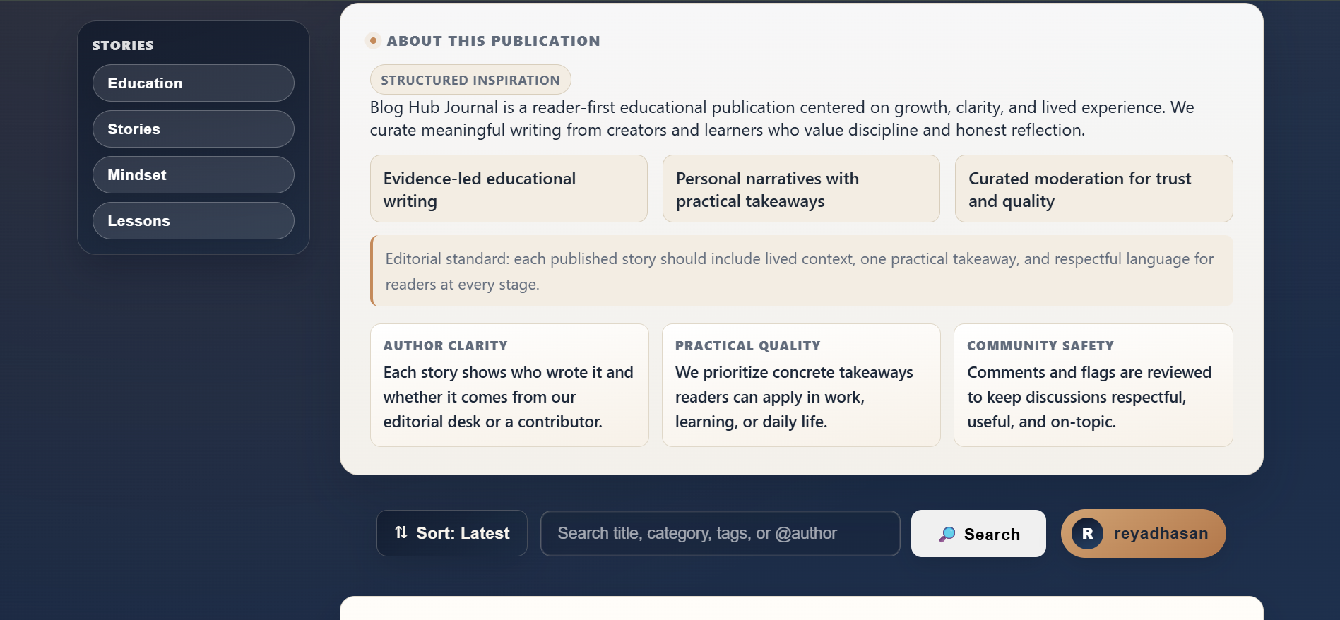Click the Author Clarity card
Image resolution: width=1340 pixels, height=620 pixels.
coord(509,385)
